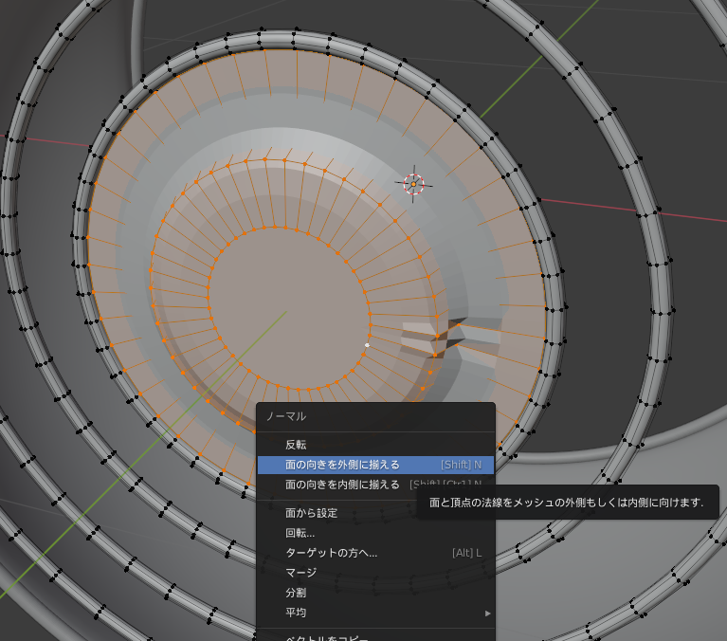The width and height of the screenshot is (727, 641).
Task: Select 面の向きを内側に揃える menu entry
Action: pos(375,485)
